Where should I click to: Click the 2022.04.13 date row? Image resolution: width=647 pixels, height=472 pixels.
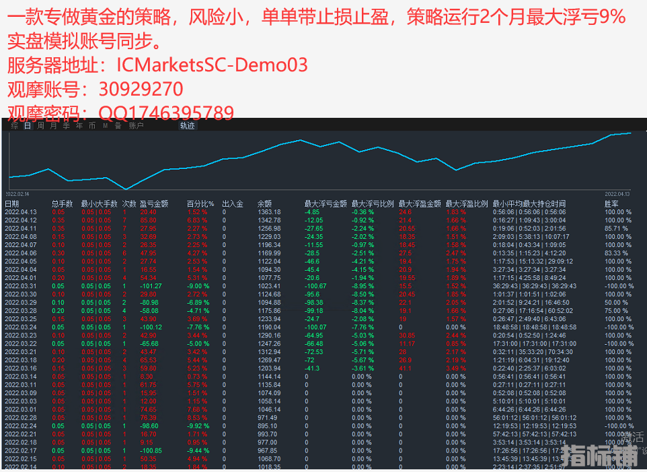pos(21,211)
